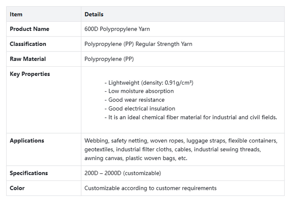Select the 'Classification' row label

point(28,44)
